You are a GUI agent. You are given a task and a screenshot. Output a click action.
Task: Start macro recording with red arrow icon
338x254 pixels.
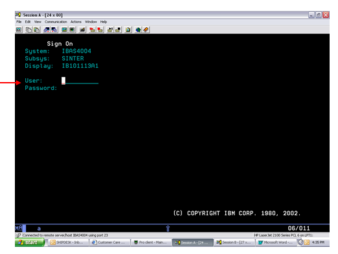click(x=92, y=30)
